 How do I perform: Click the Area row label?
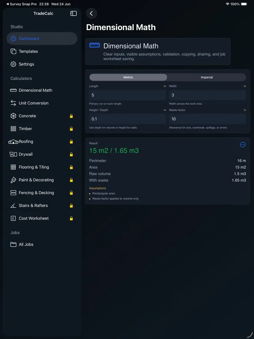coord(93,167)
